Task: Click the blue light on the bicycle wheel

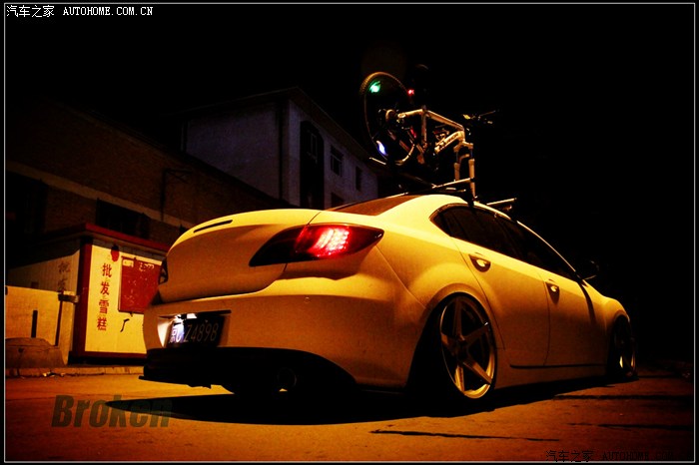Action: [380, 148]
